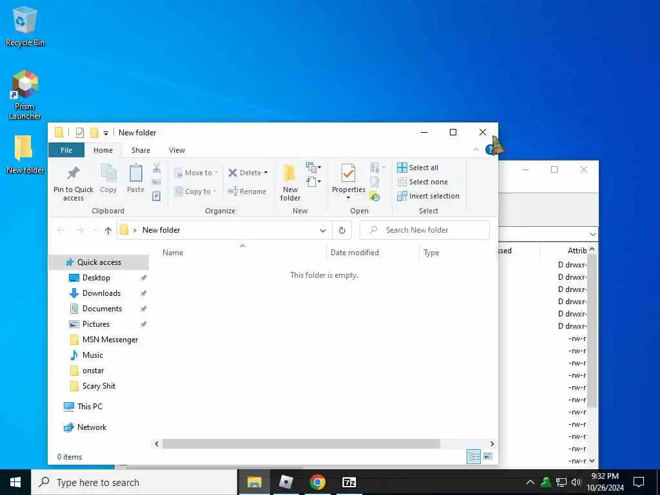The height and width of the screenshot is (495, 660).
Task: Click New folder icon in title bar toolbar
Action: 94,133
